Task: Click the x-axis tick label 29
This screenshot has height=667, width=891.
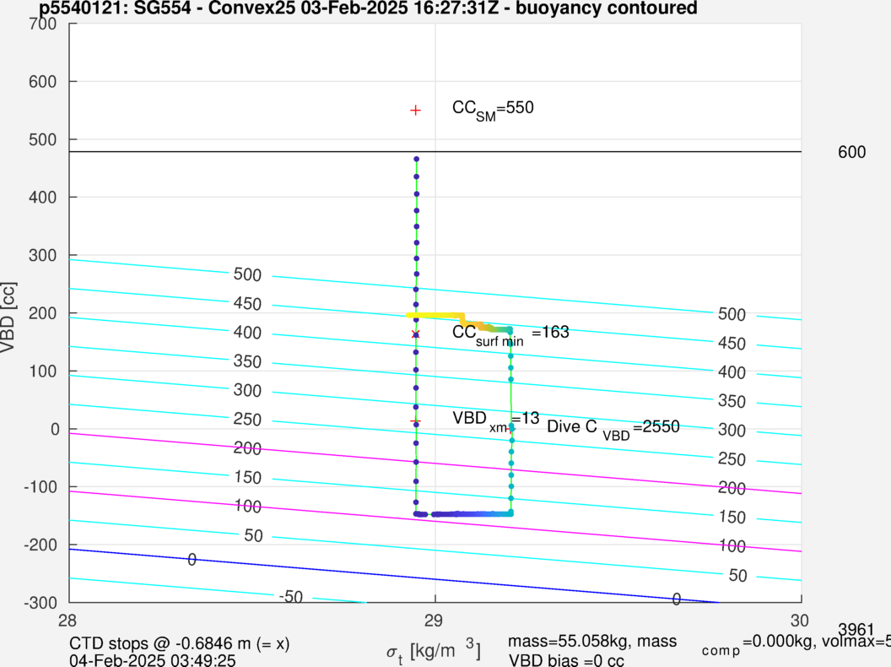Action: 435,619
